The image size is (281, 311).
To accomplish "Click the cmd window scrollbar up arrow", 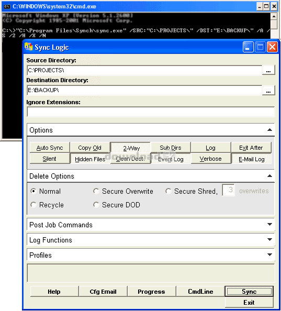I will point(274,16).
